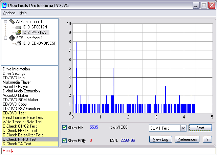Select ID:0 SP0812N in the device tree
Image resolution: width=217 pixels, height=155 pixels.
(35, 27)
